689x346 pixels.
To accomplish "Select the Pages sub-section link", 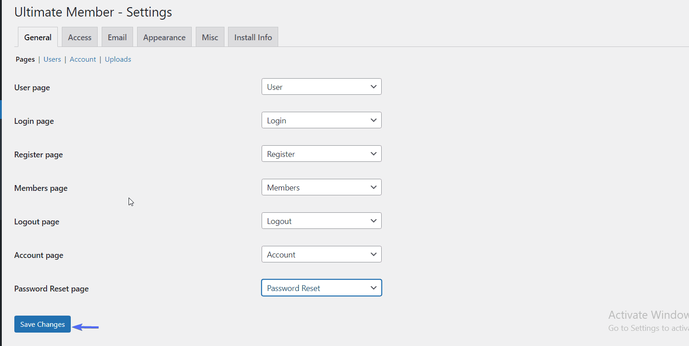I will (x=25, y=59).
